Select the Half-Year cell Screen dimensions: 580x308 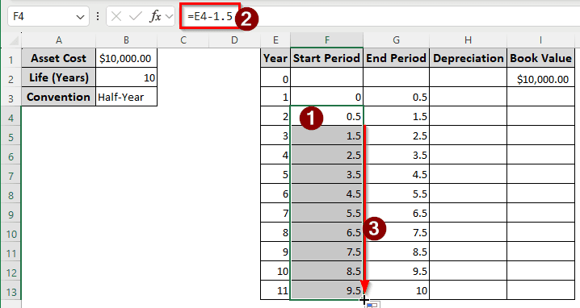[126, 97]
